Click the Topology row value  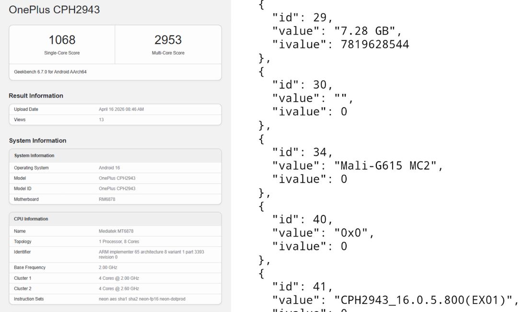[119, 241]
